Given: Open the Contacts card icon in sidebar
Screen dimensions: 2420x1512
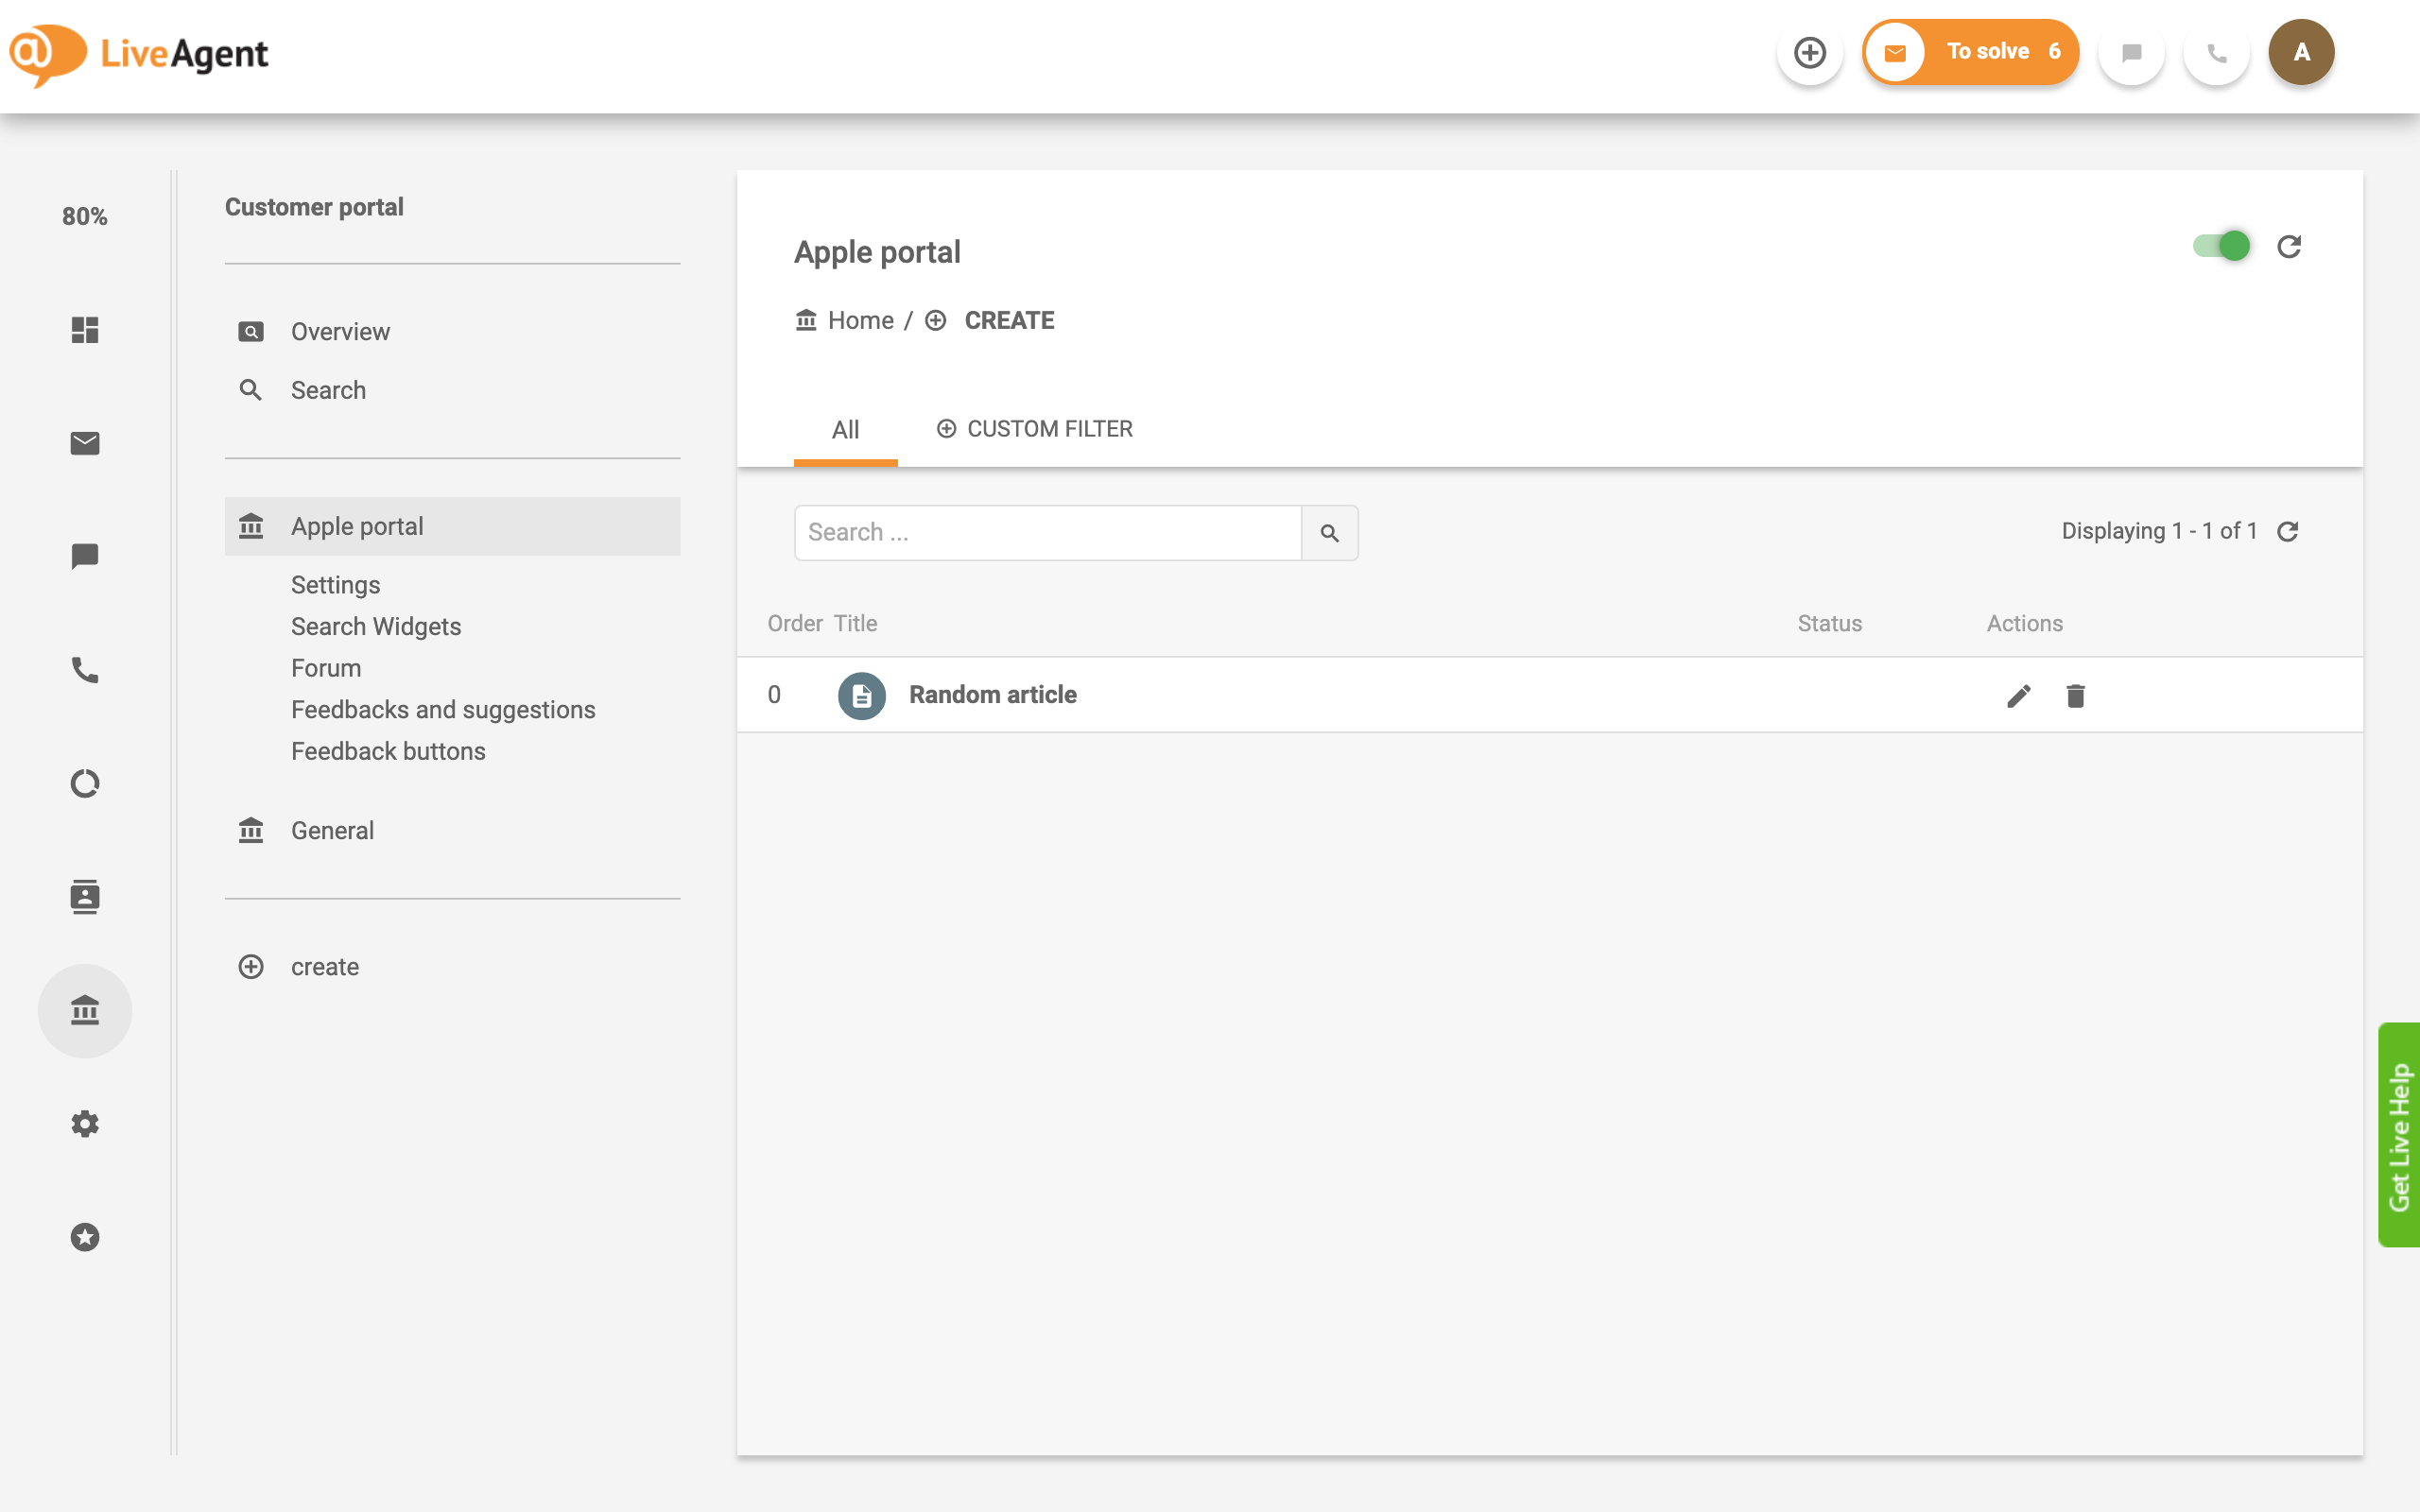Looking at the screenshot, I should (85, 897).
